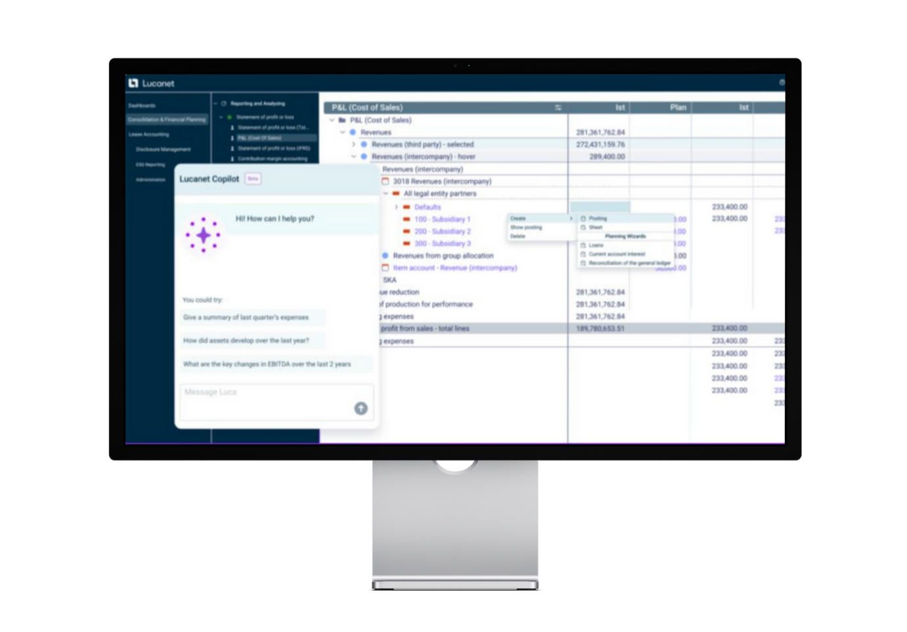Click the red icon of 100 - Subsidiary 1
The width and height of the screenshot is (907, 632).
pyautogui.click(x=407, y=219)
